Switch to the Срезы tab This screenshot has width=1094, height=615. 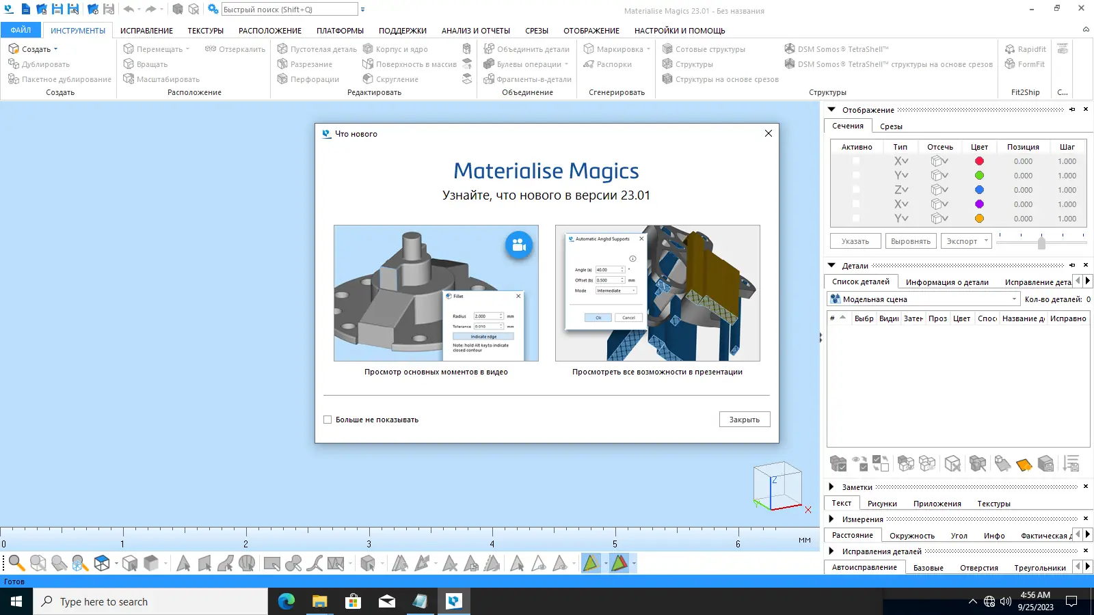[x=891, y=126]
